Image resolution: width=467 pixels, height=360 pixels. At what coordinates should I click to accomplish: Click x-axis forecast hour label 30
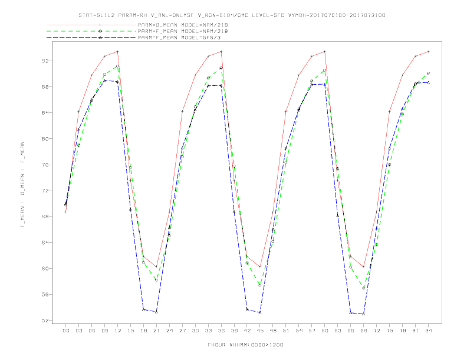[195, 331]
